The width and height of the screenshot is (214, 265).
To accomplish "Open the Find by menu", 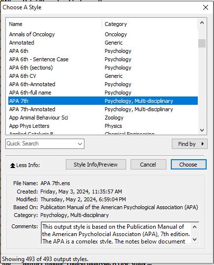I will click(x=189, y=144).
